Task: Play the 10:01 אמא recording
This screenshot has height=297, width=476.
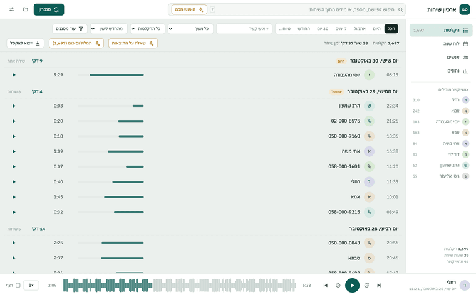Action: 14,197
